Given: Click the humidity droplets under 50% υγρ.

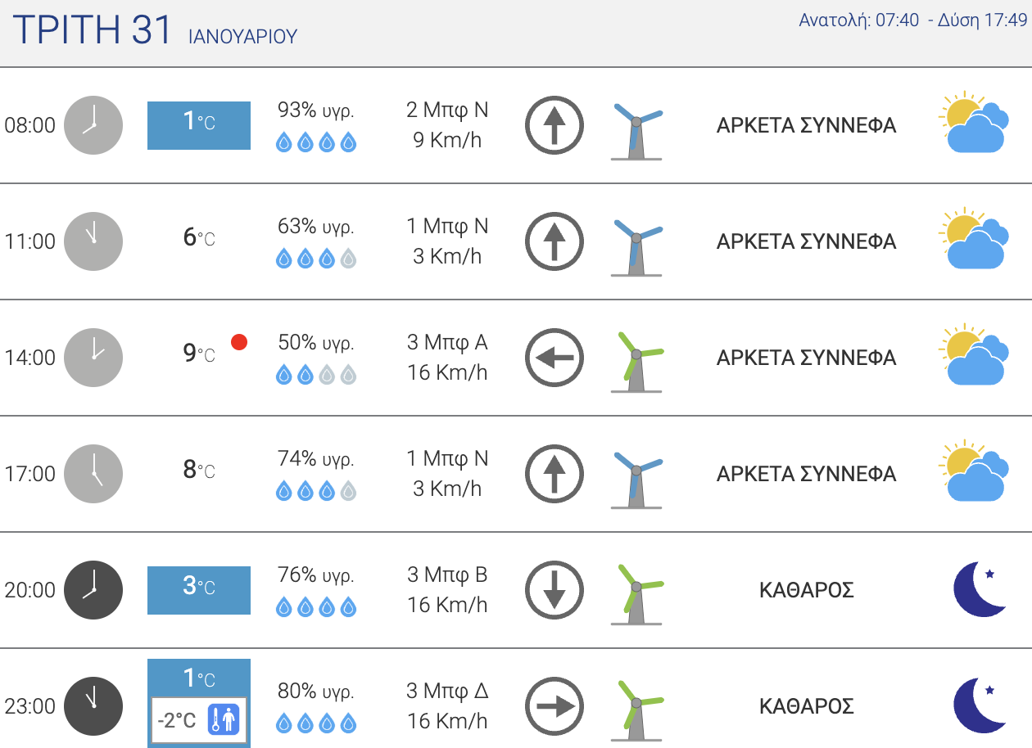Looking at the screenshot, I should point(316,375).
